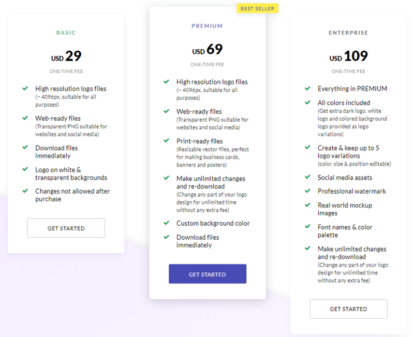Image resolution: width=414 pixels, height=337 pixels.
Task: Click Get Started under Enterprise plan
Action: (348, 309)
